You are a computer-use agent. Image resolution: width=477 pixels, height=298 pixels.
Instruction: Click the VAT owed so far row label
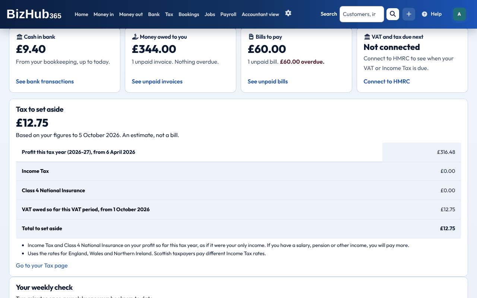pyautogui.click(x=86, y=210)
